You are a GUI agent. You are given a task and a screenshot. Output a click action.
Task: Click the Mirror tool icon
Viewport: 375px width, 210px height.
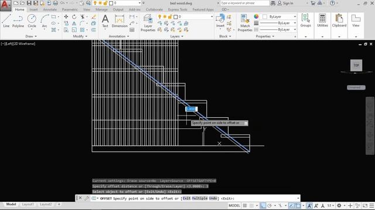(74, 23)
